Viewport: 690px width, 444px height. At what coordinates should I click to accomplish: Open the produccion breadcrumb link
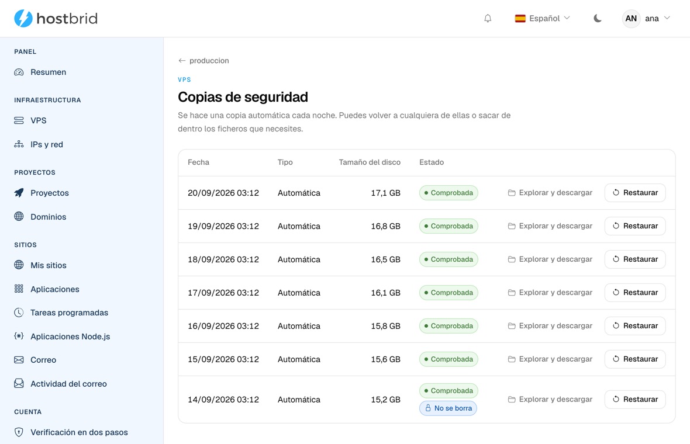[209, 61]
